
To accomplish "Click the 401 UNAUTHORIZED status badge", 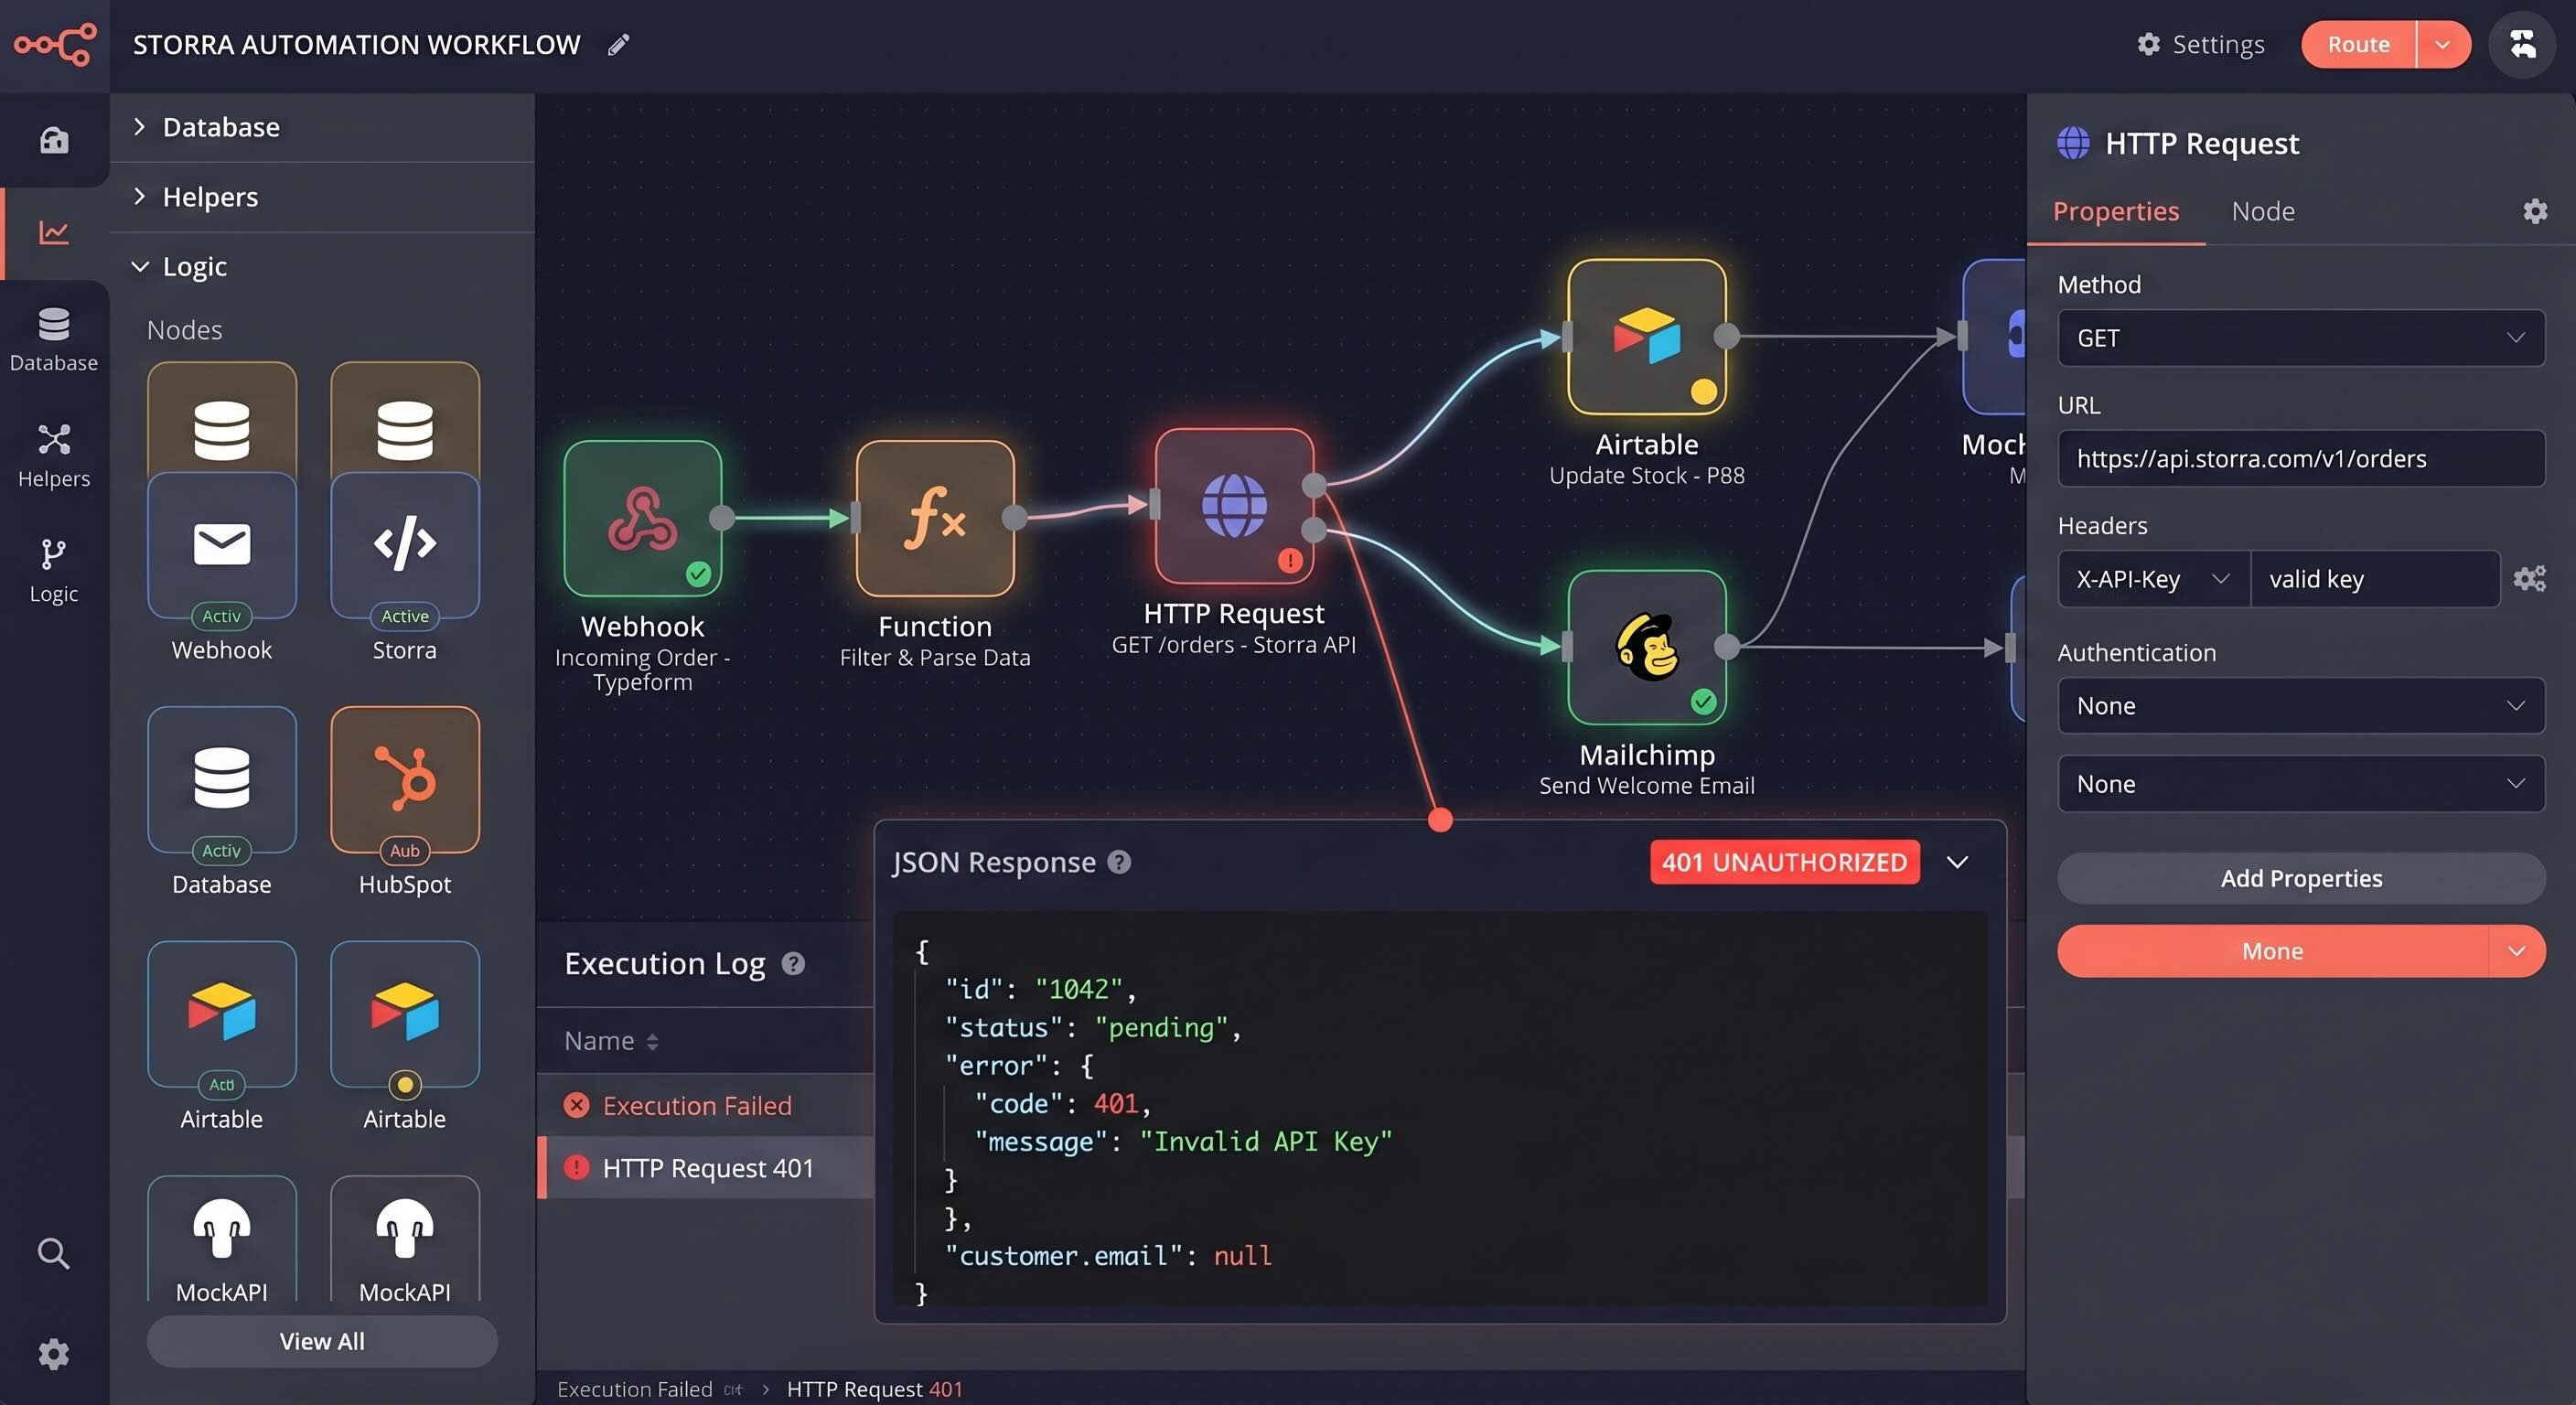I will (x=1785, y=862).
